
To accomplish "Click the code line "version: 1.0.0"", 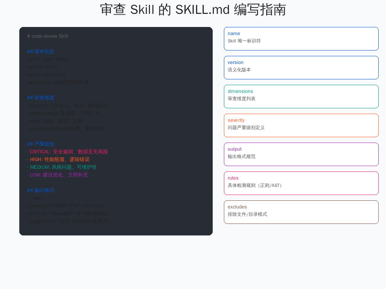I will [x=42, y=67].
